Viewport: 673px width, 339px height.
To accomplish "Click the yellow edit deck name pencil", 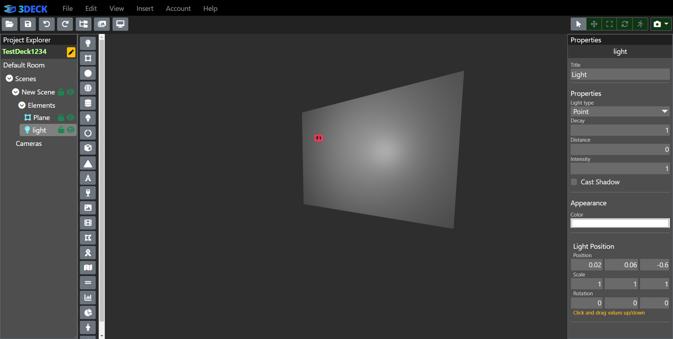I will pos(71,52).
